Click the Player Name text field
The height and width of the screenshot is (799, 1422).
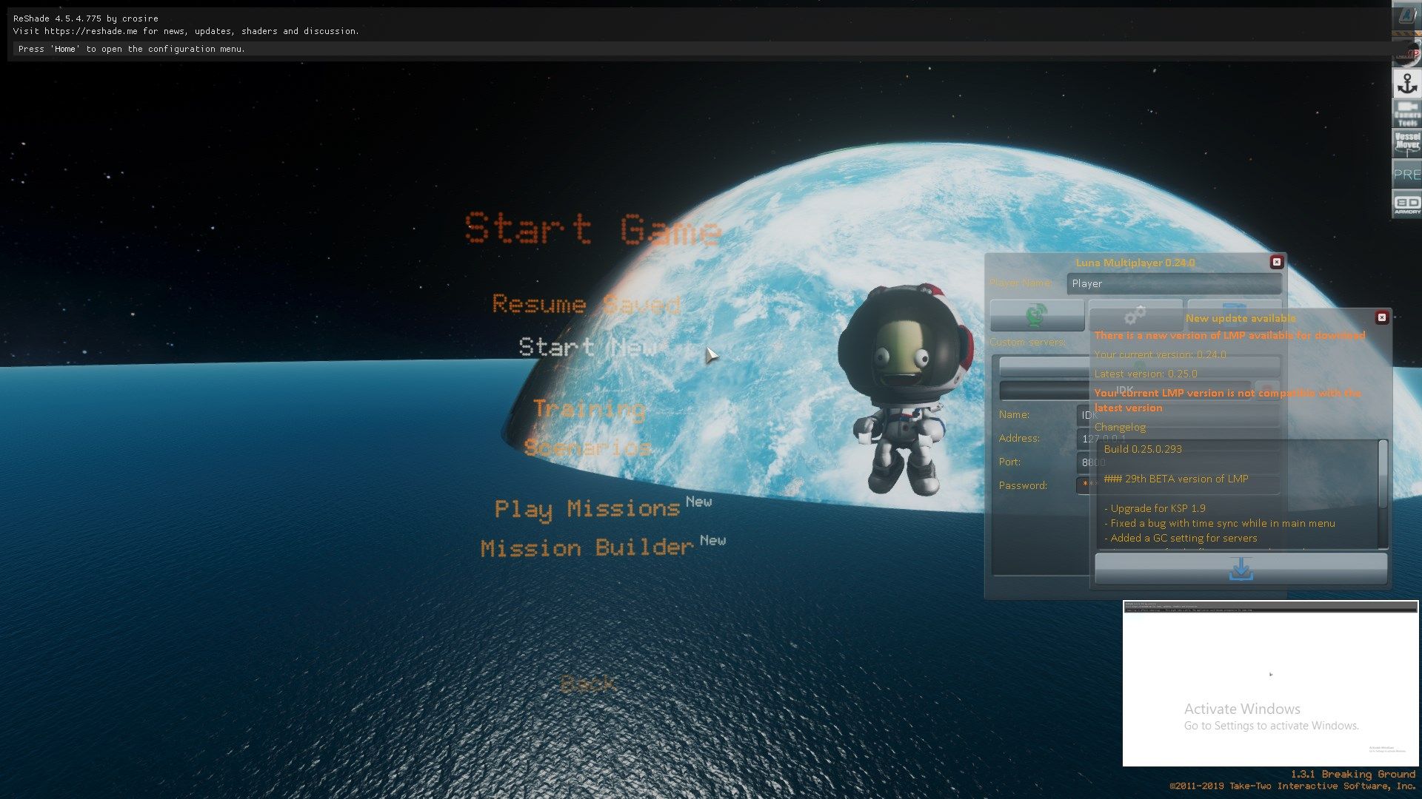[1175, 284]
